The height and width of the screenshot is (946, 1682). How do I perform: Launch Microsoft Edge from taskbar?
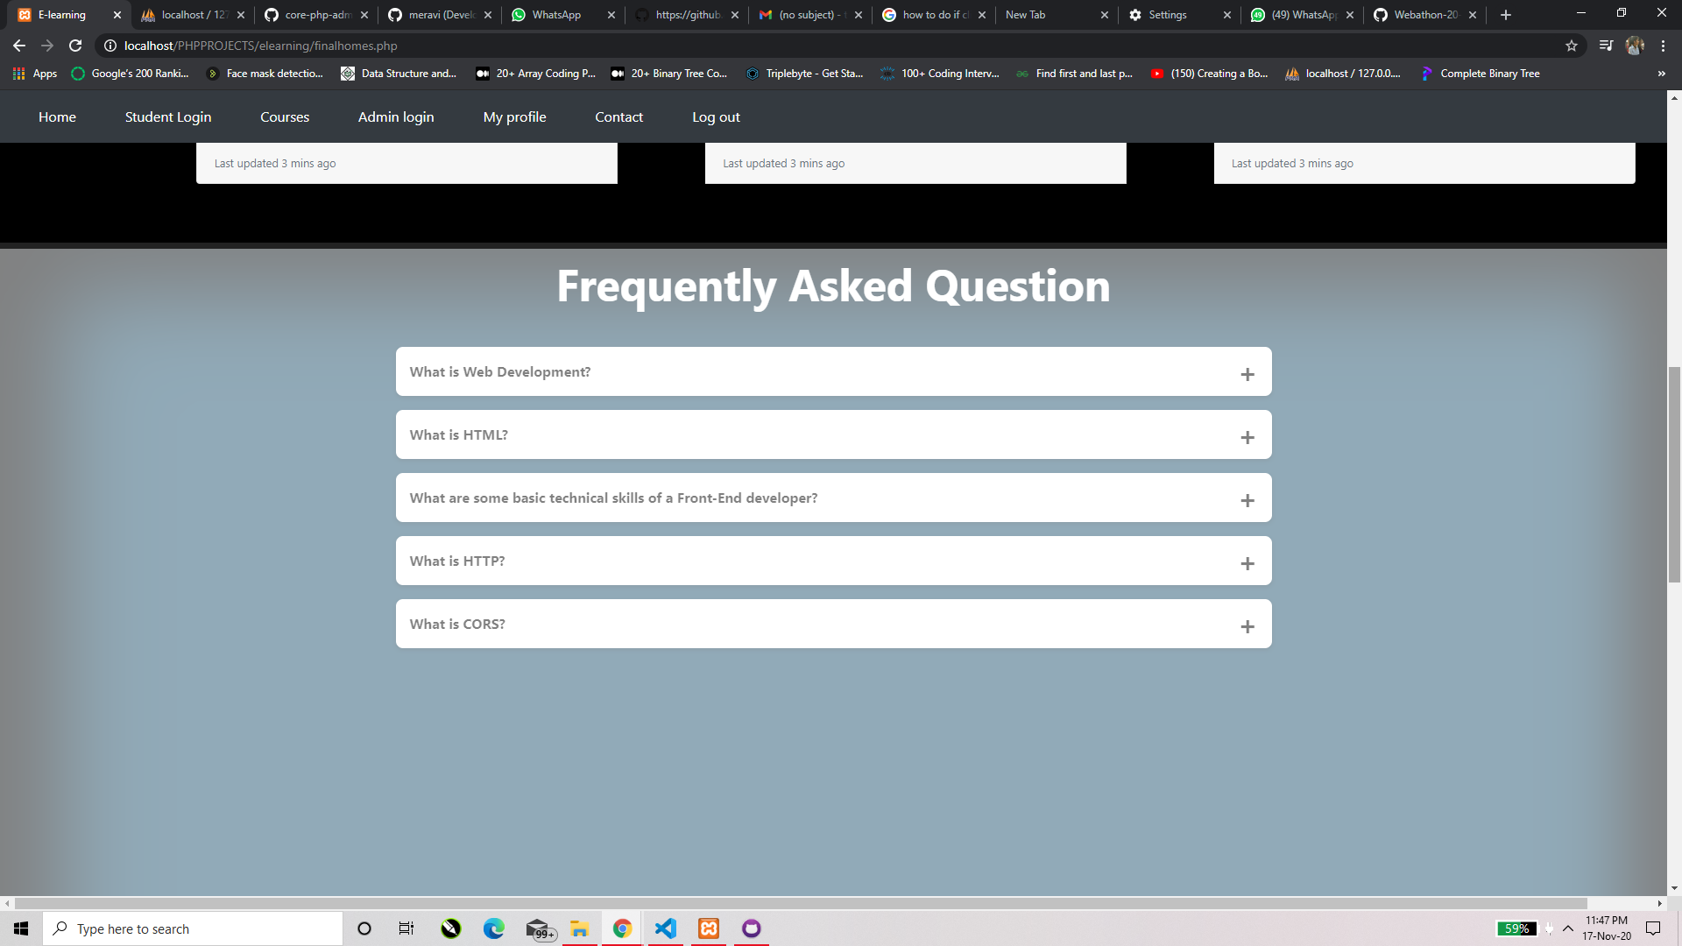click(494, 928)
